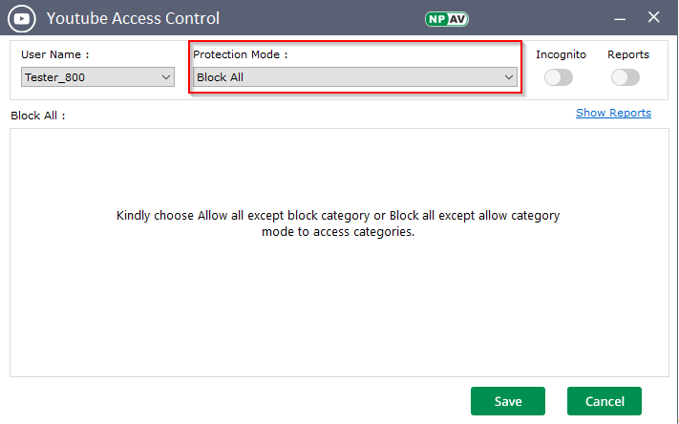The image size is (679, 424).
Task: Turn on the Reports toggle switch
Action: pos(626,77)
